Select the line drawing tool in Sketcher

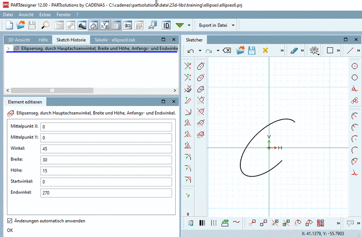point(351,50)
